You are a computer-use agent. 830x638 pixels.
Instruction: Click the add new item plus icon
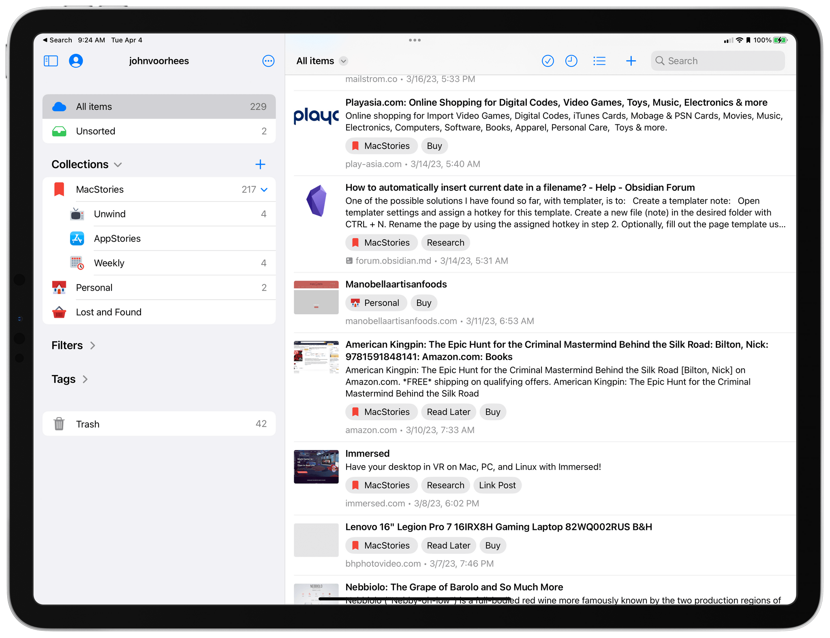pyautogui.click(x=630, y=60)
